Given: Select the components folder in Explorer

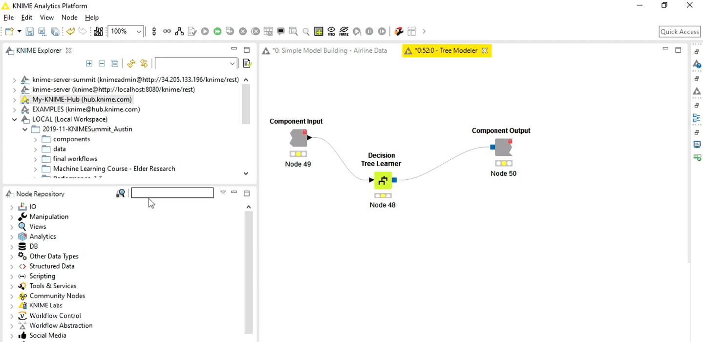Looking at the screenshot, I should tap(71, 139).
